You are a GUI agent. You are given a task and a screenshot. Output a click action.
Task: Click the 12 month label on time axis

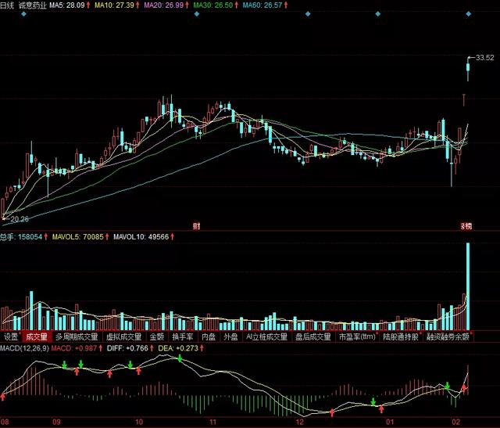[300, 422]
